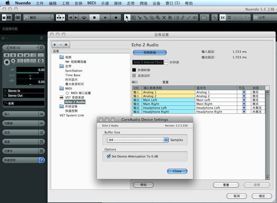
Task: Open the clock source dropdown arrow
Action: pos(166,62)
